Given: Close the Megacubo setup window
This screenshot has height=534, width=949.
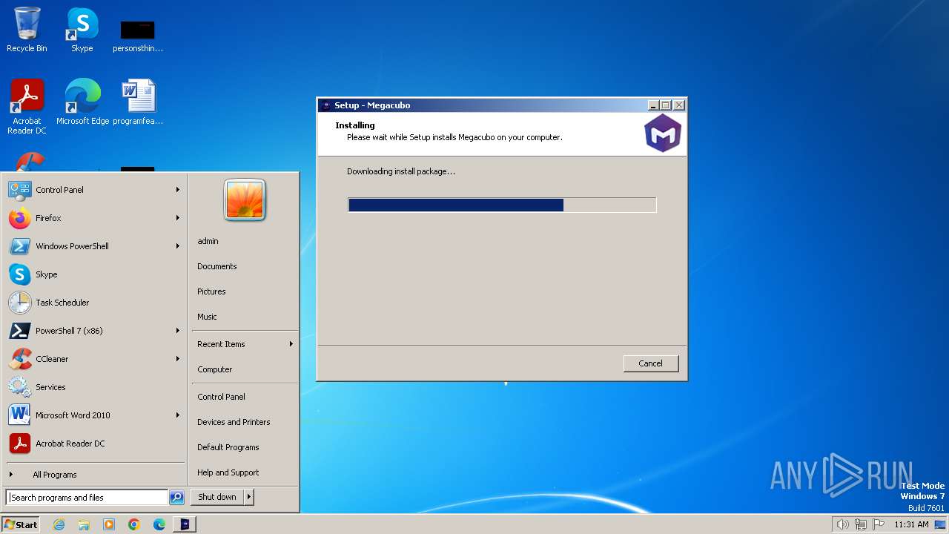Looking at the screenshot, I should coord(678,105).
